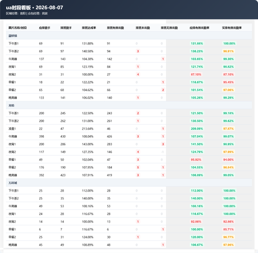Click the orange 96.84% badge
Viewport: 258px width, 253px height.
click(229, 167)
